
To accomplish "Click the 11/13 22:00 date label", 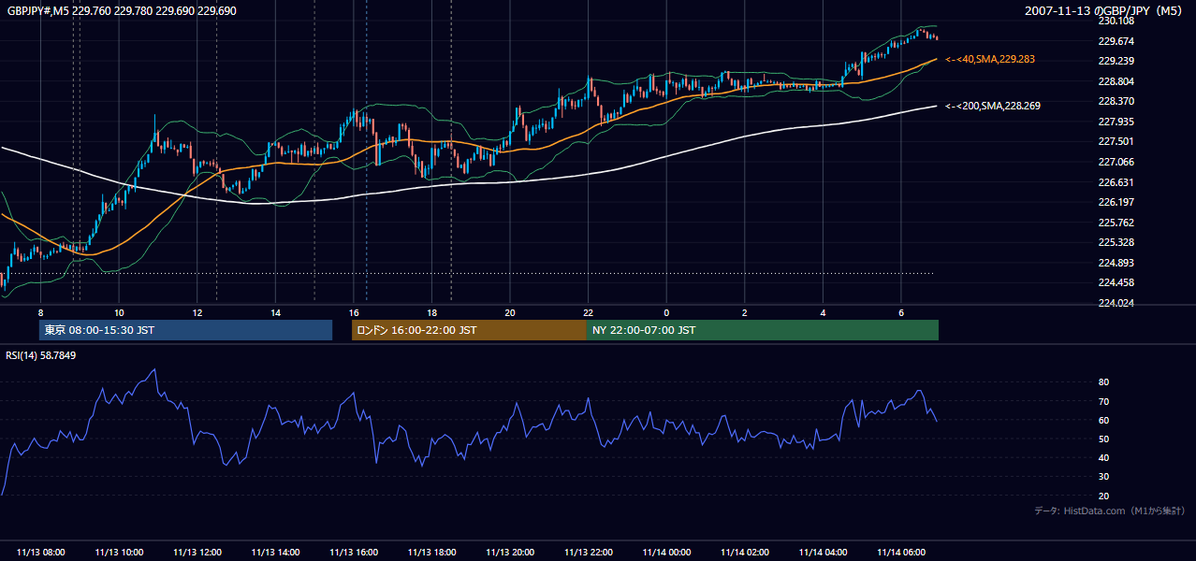I will pos(588,553).
